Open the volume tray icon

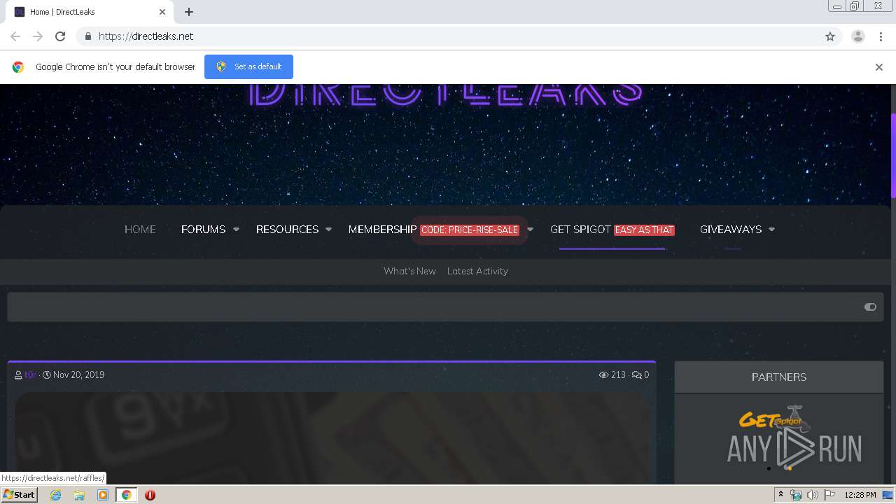point(813,495)
